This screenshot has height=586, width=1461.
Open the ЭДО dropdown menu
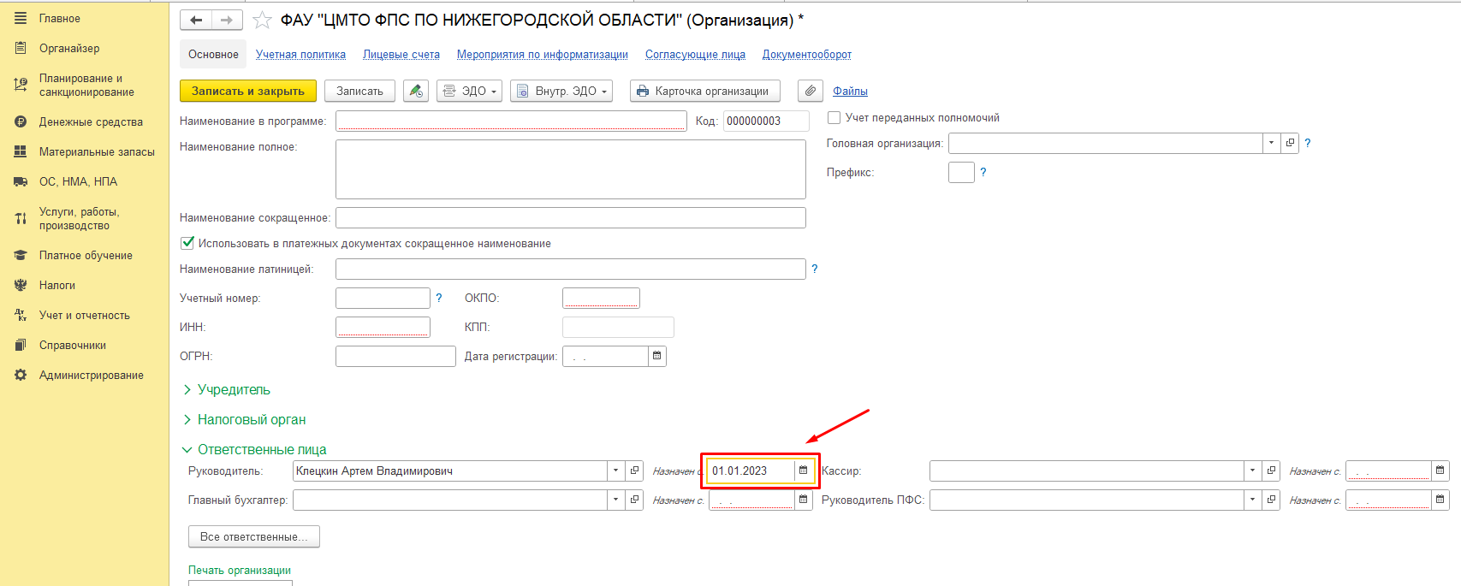pos(470,91)
